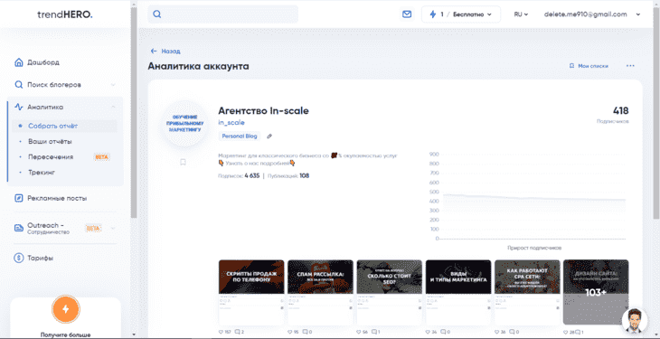Expand the Поиск блогеров submenu chevron
This screenshot has height=339, width=660.
coord(113,85)
